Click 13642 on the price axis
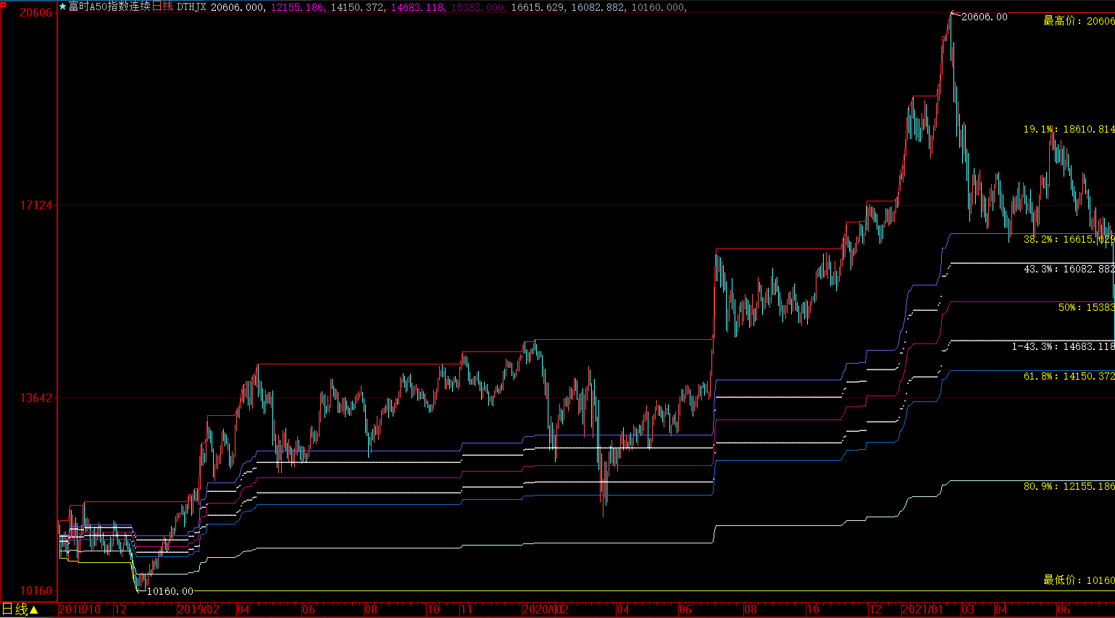 coord(36,398)
